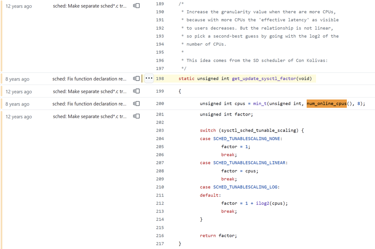This screenshot has height=249, width=375.
Task: Click blame-prior-change icon beside line 200
Action: point(137,104)
